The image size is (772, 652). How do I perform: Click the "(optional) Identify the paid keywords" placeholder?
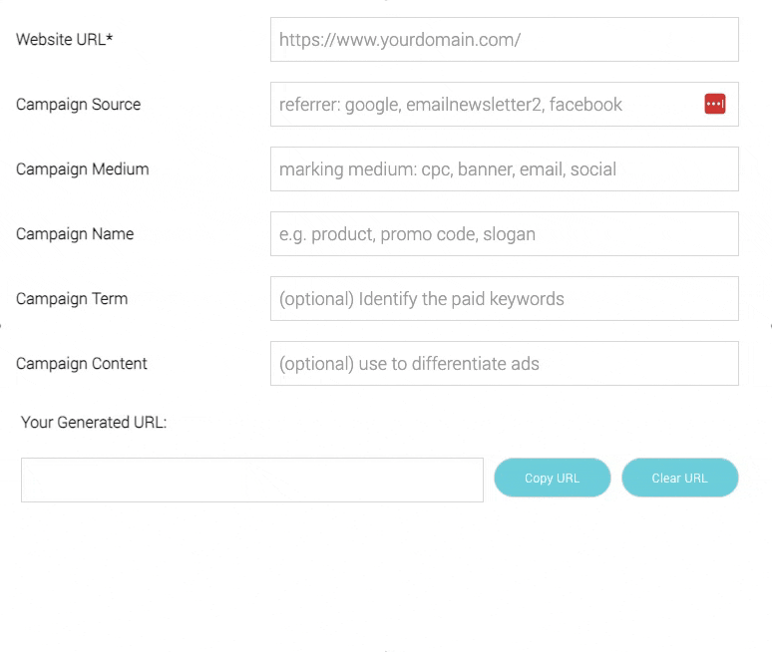[421, 299]
